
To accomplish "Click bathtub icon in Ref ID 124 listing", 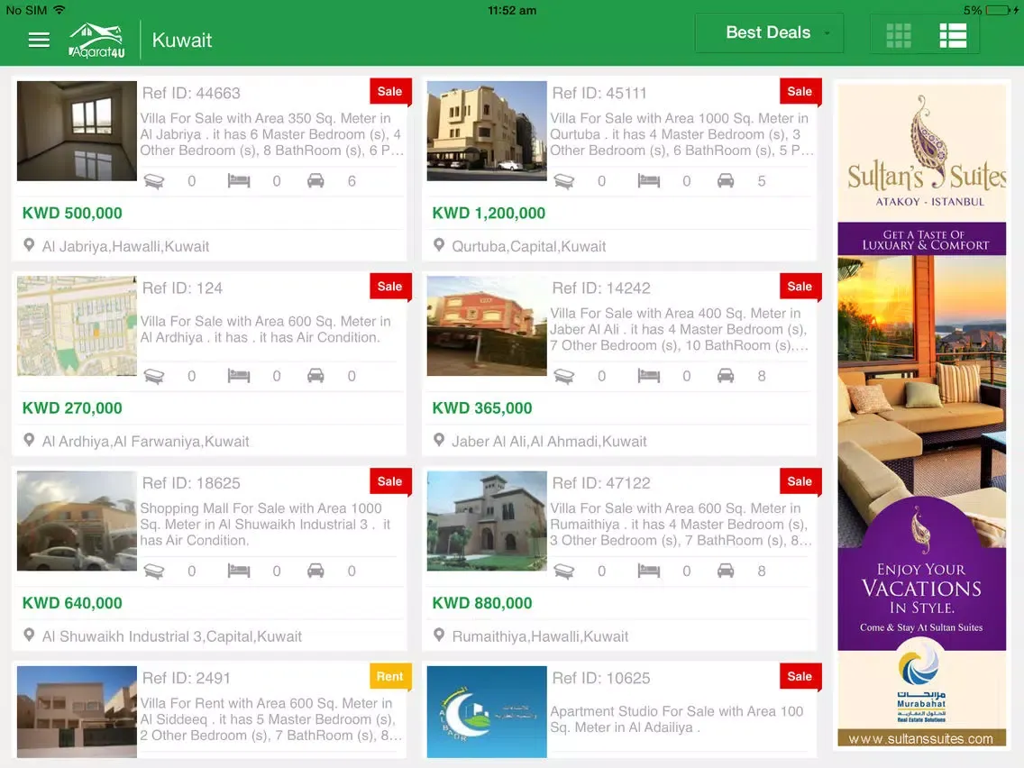I will tap(154, 376).
